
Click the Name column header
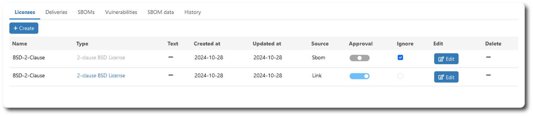click(x=20, y=43)
